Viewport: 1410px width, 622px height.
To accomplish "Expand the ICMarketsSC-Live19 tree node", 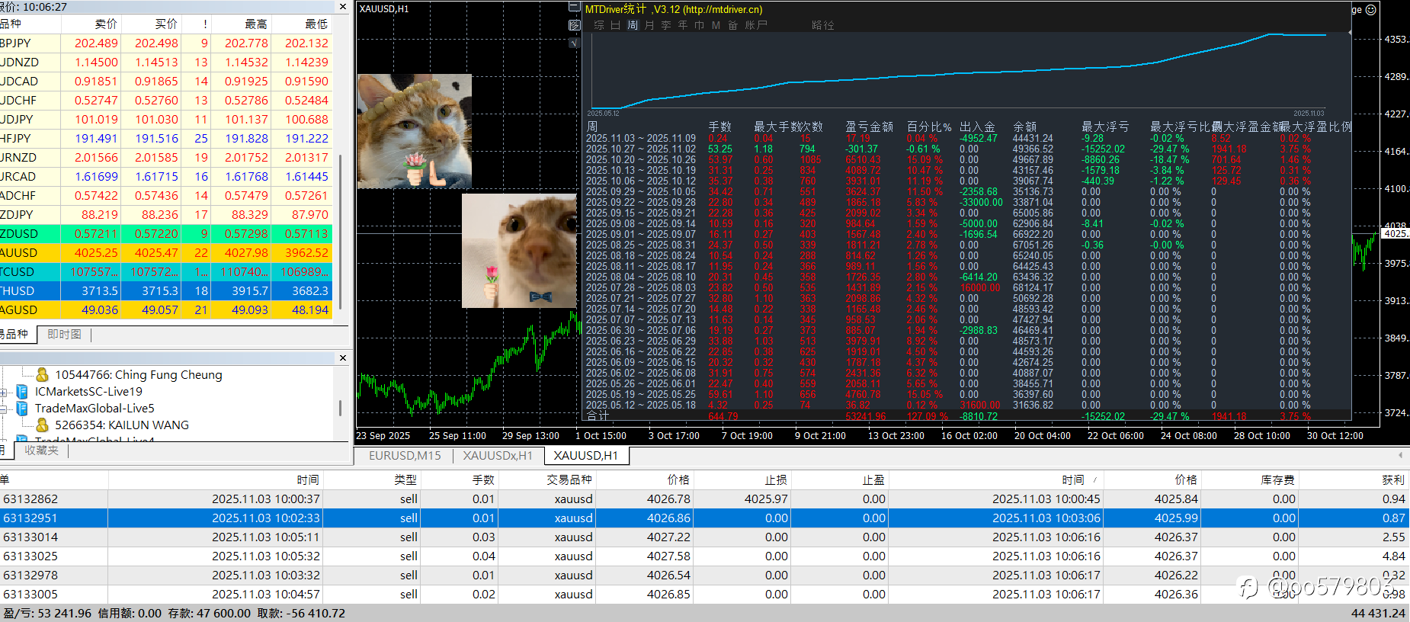I will [x=3, y=392].
